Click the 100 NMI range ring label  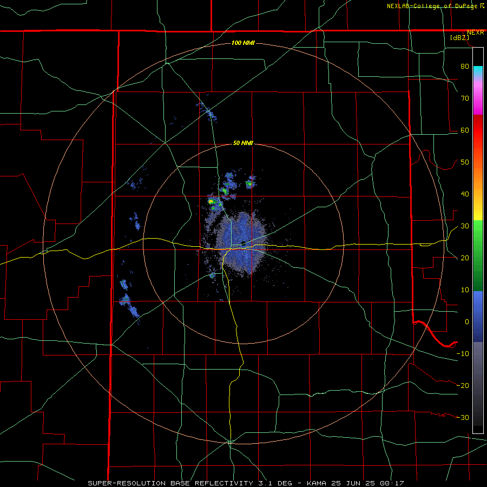243,43
